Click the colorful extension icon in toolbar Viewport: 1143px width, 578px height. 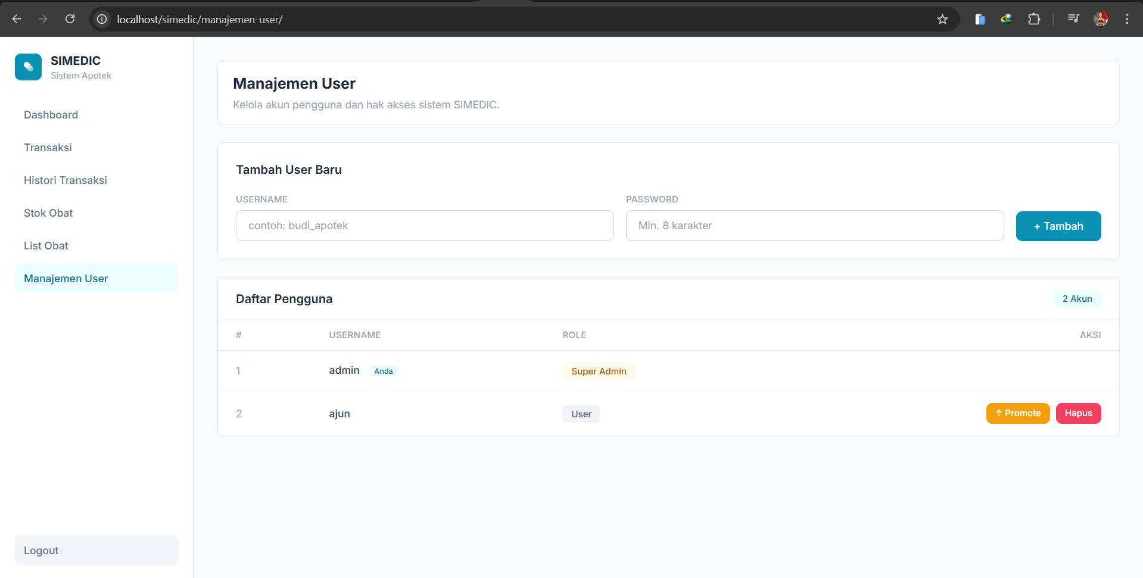1007,19
